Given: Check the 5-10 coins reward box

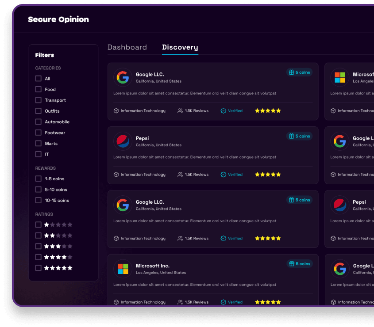Looking at the screenshot, I should pos(39,190).
